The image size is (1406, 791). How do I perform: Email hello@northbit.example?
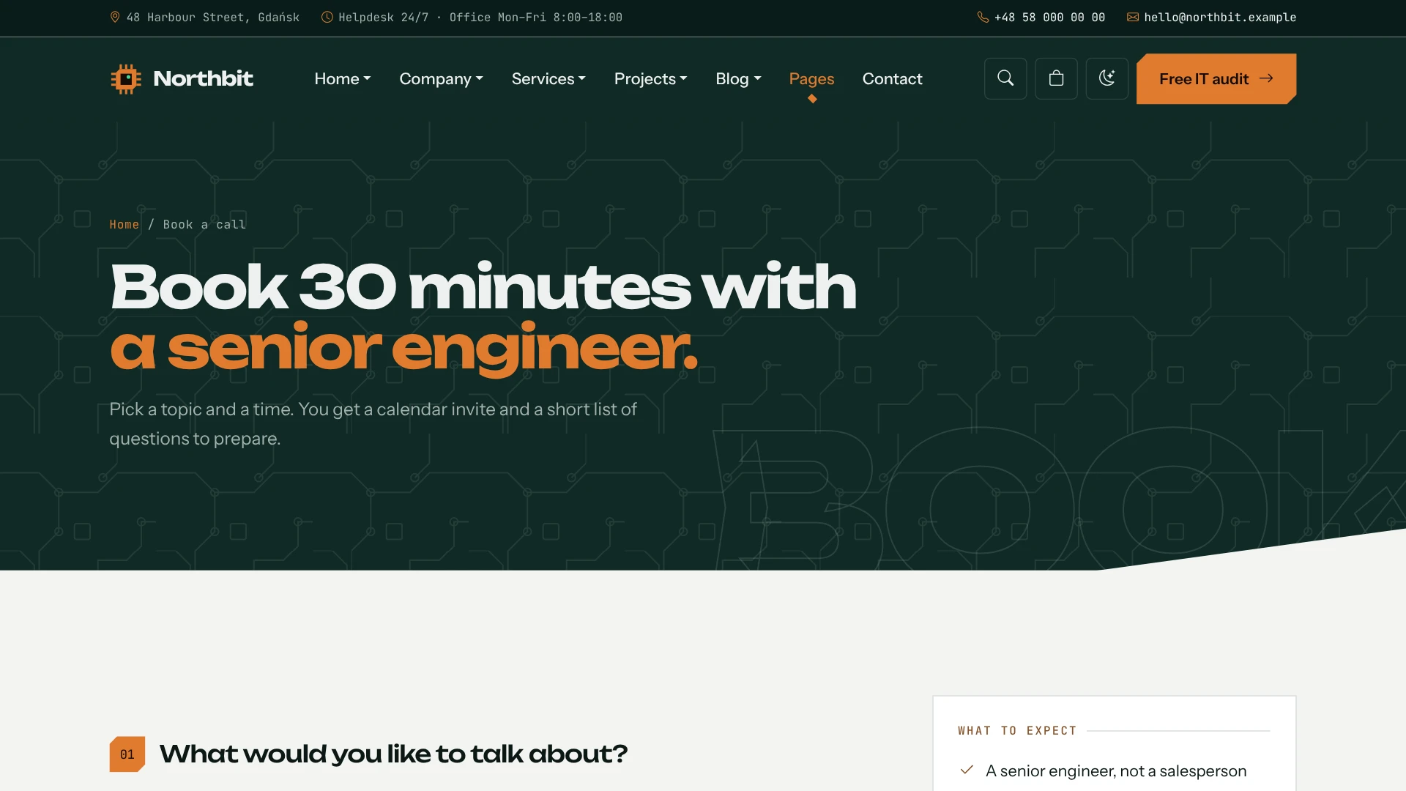1220,17
